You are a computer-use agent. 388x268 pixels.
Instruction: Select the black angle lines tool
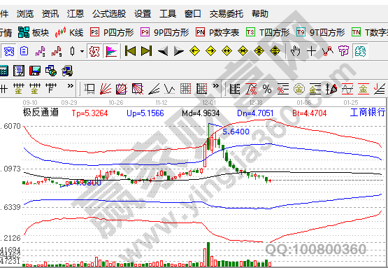point(154,89)
